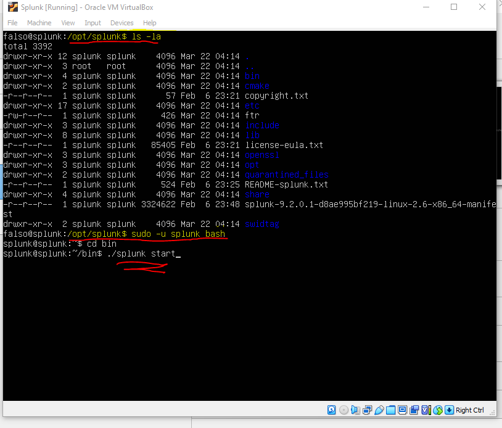Click the 'ls -la' command text
This screenshot has height=428, width=502.
(x=146, y=36)
